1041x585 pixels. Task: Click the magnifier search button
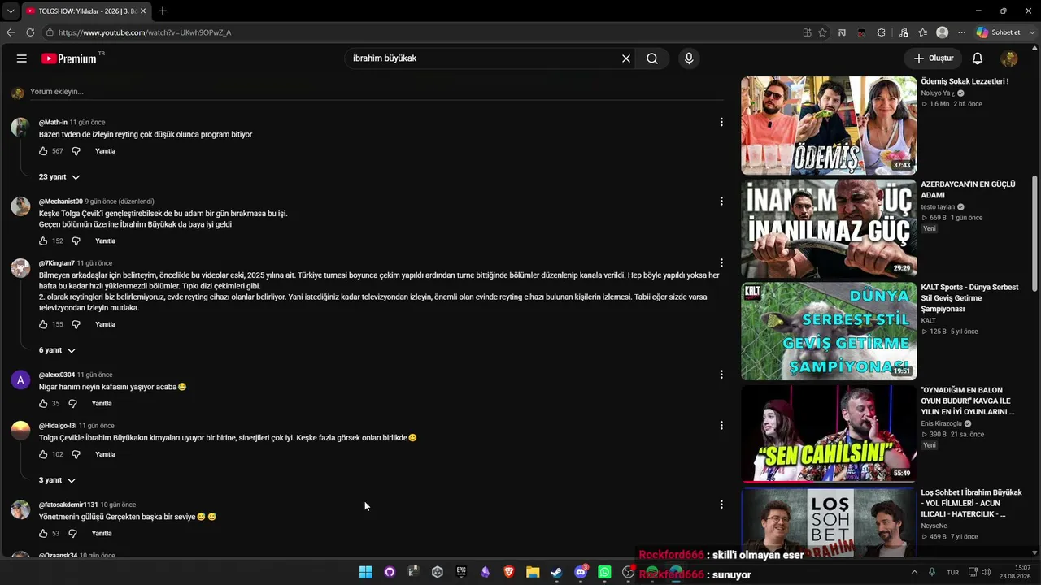coord(652,58)
